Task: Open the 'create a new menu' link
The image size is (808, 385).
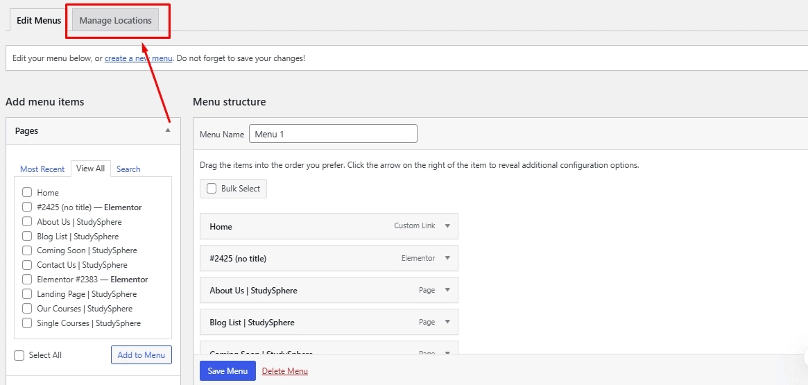Action: pos(138,58)
